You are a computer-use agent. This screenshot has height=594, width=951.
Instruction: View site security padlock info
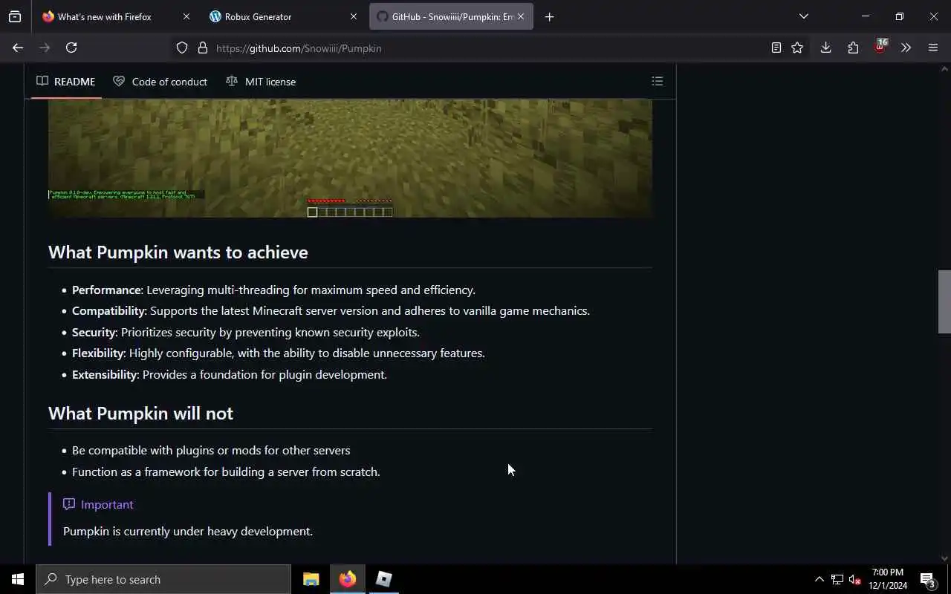point(202,48)
